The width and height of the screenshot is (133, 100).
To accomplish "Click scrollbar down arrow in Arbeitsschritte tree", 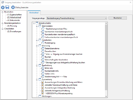I will (106, 96).
